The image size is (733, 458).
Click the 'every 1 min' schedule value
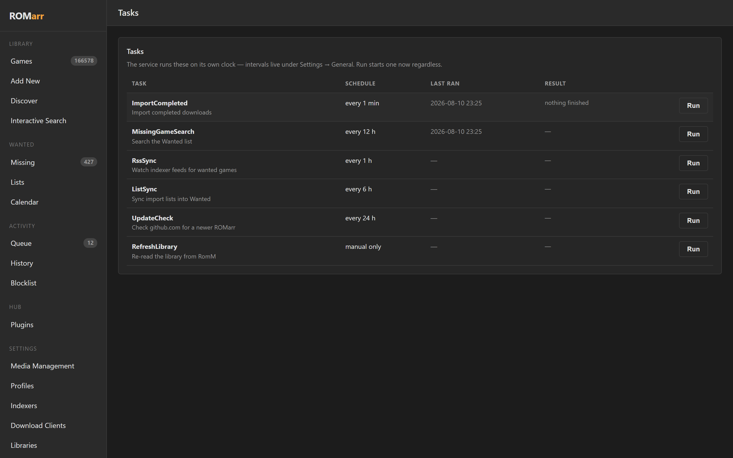coord(362,103)
